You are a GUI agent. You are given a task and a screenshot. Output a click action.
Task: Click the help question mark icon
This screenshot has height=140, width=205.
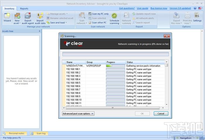195,8
